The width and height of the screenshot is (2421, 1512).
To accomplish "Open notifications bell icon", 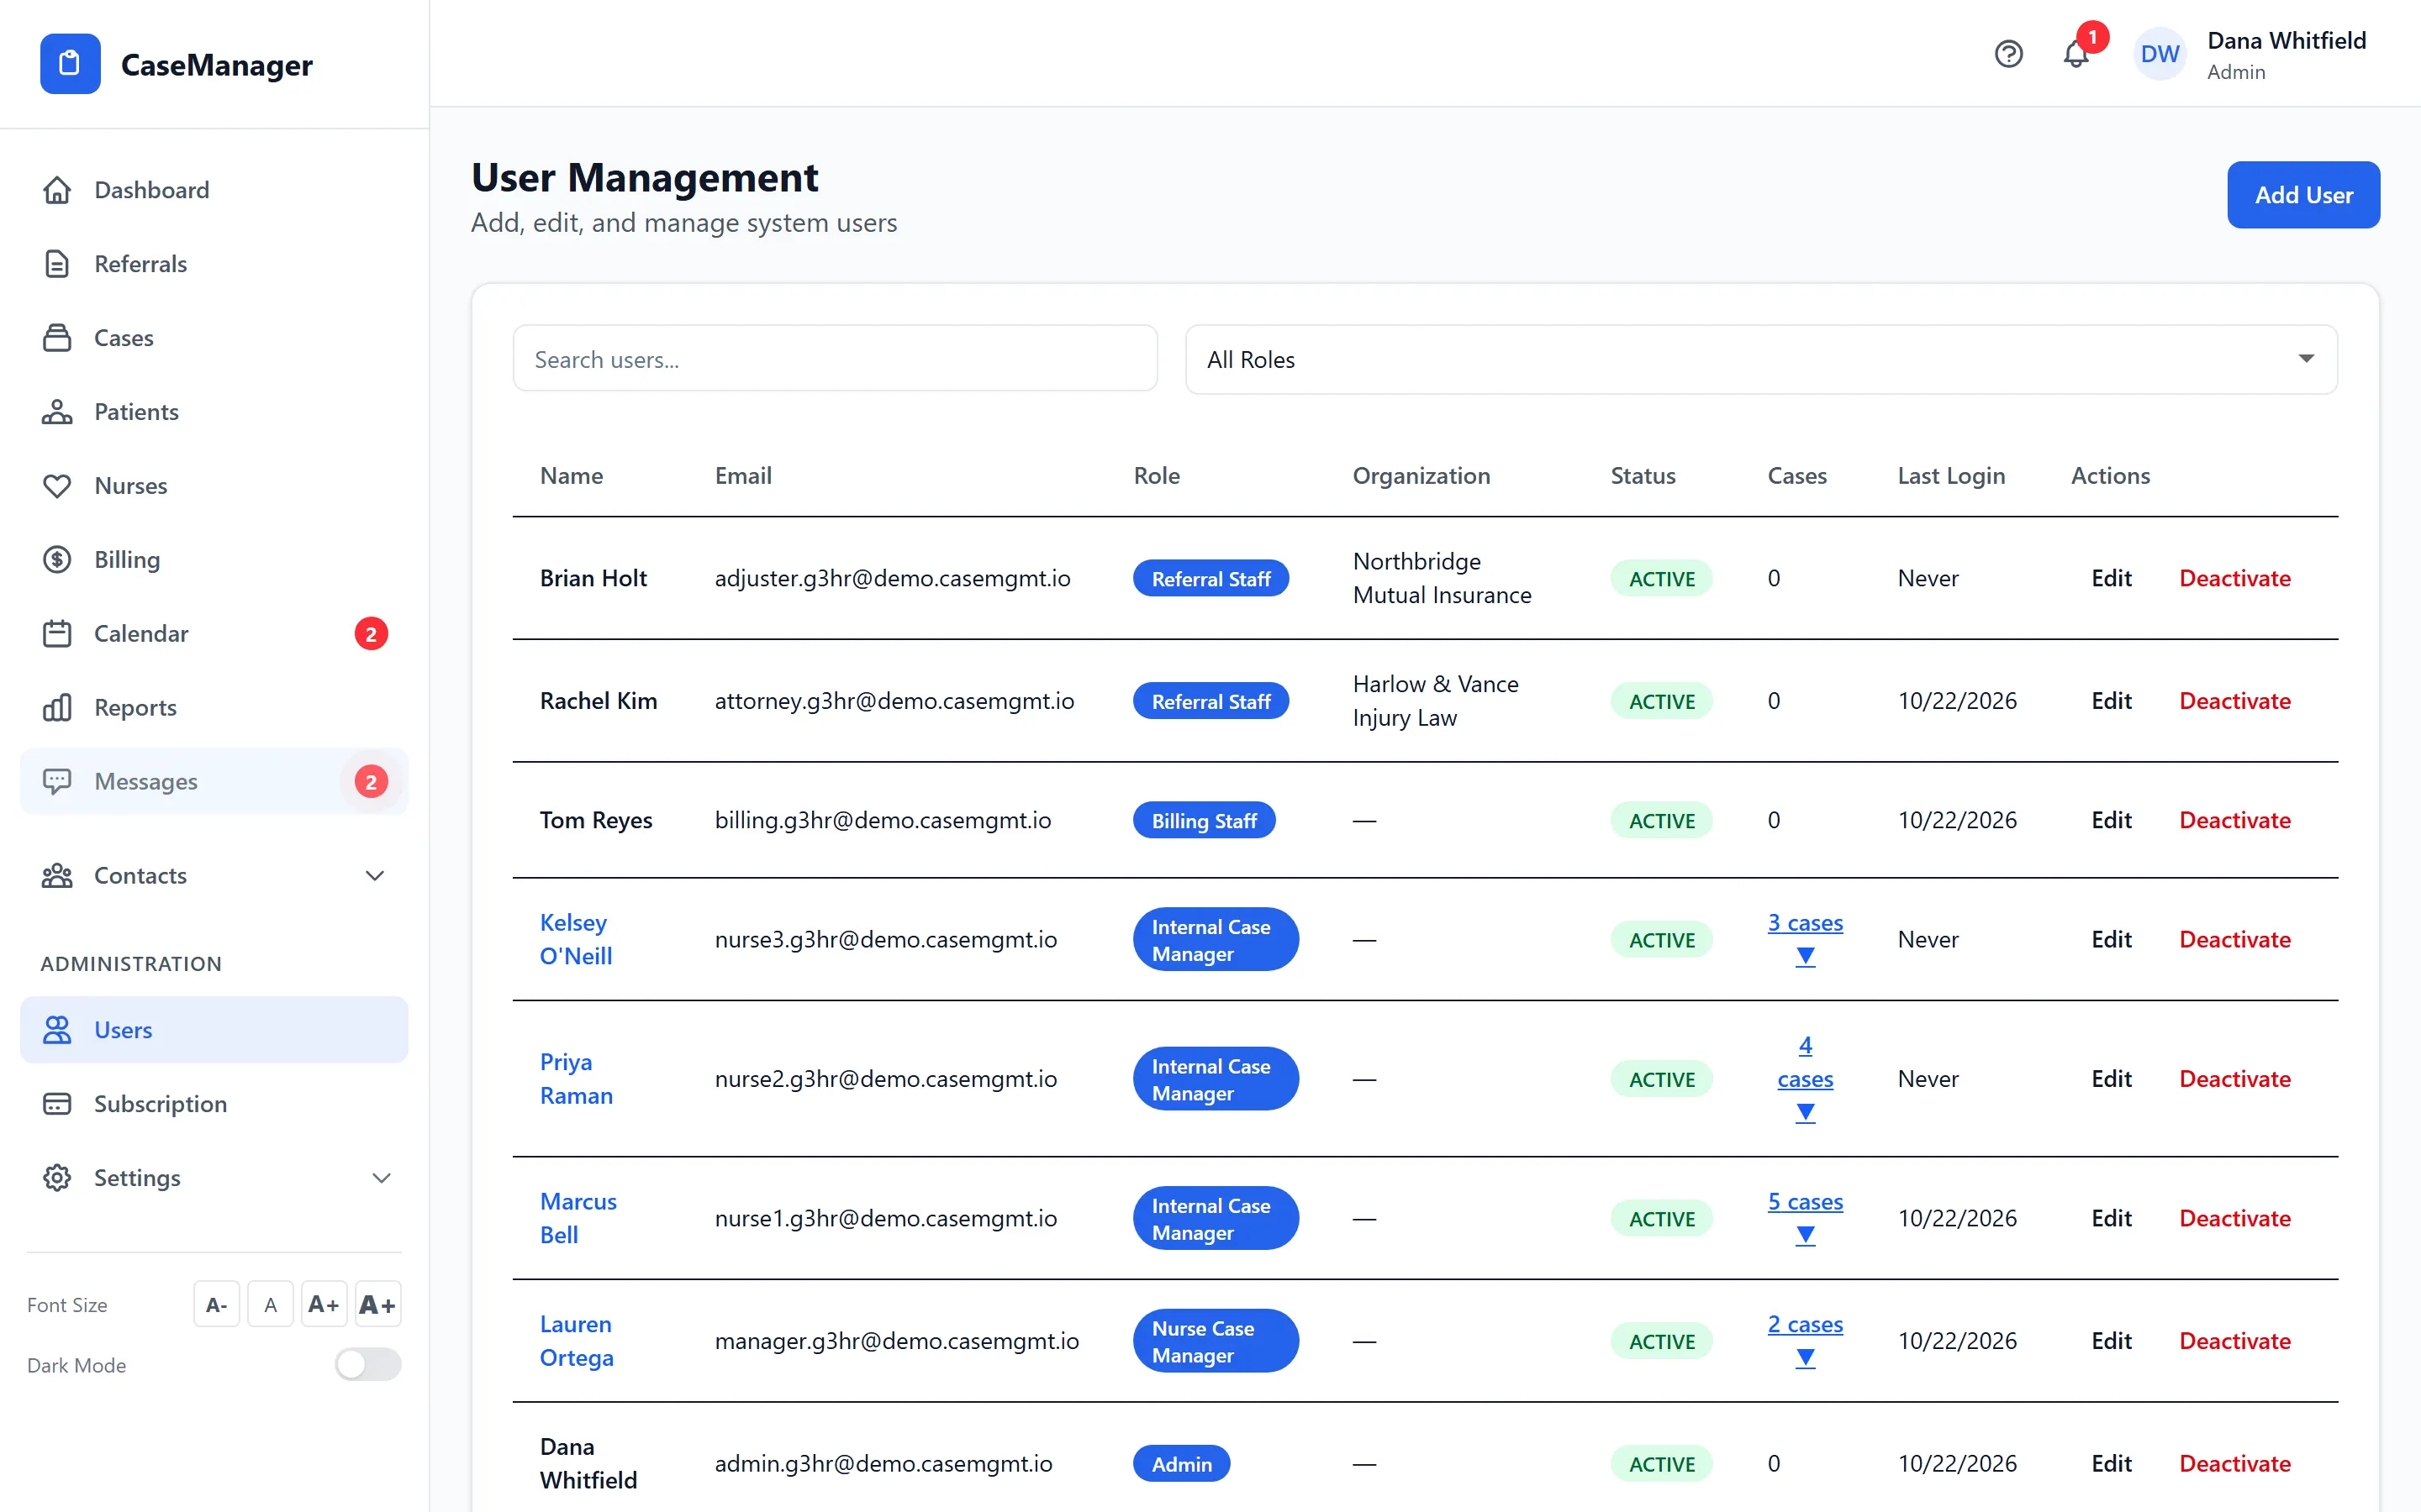I will (x=2076, y=54).
